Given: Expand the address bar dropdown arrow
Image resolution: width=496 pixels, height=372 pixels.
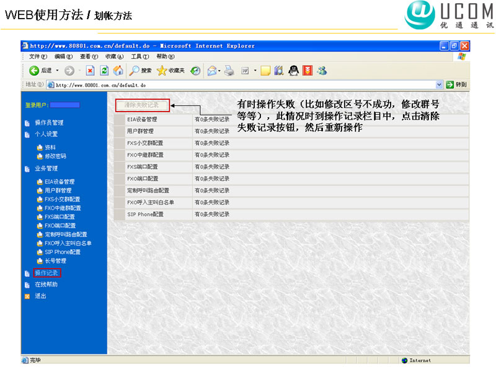Looking at the screenshot, I should (x=440, y=84).
